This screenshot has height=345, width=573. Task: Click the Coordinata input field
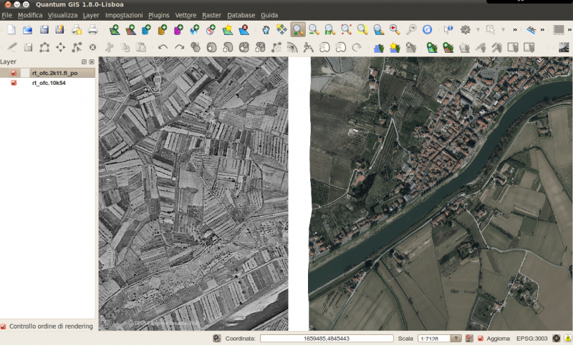pos(327,339)
